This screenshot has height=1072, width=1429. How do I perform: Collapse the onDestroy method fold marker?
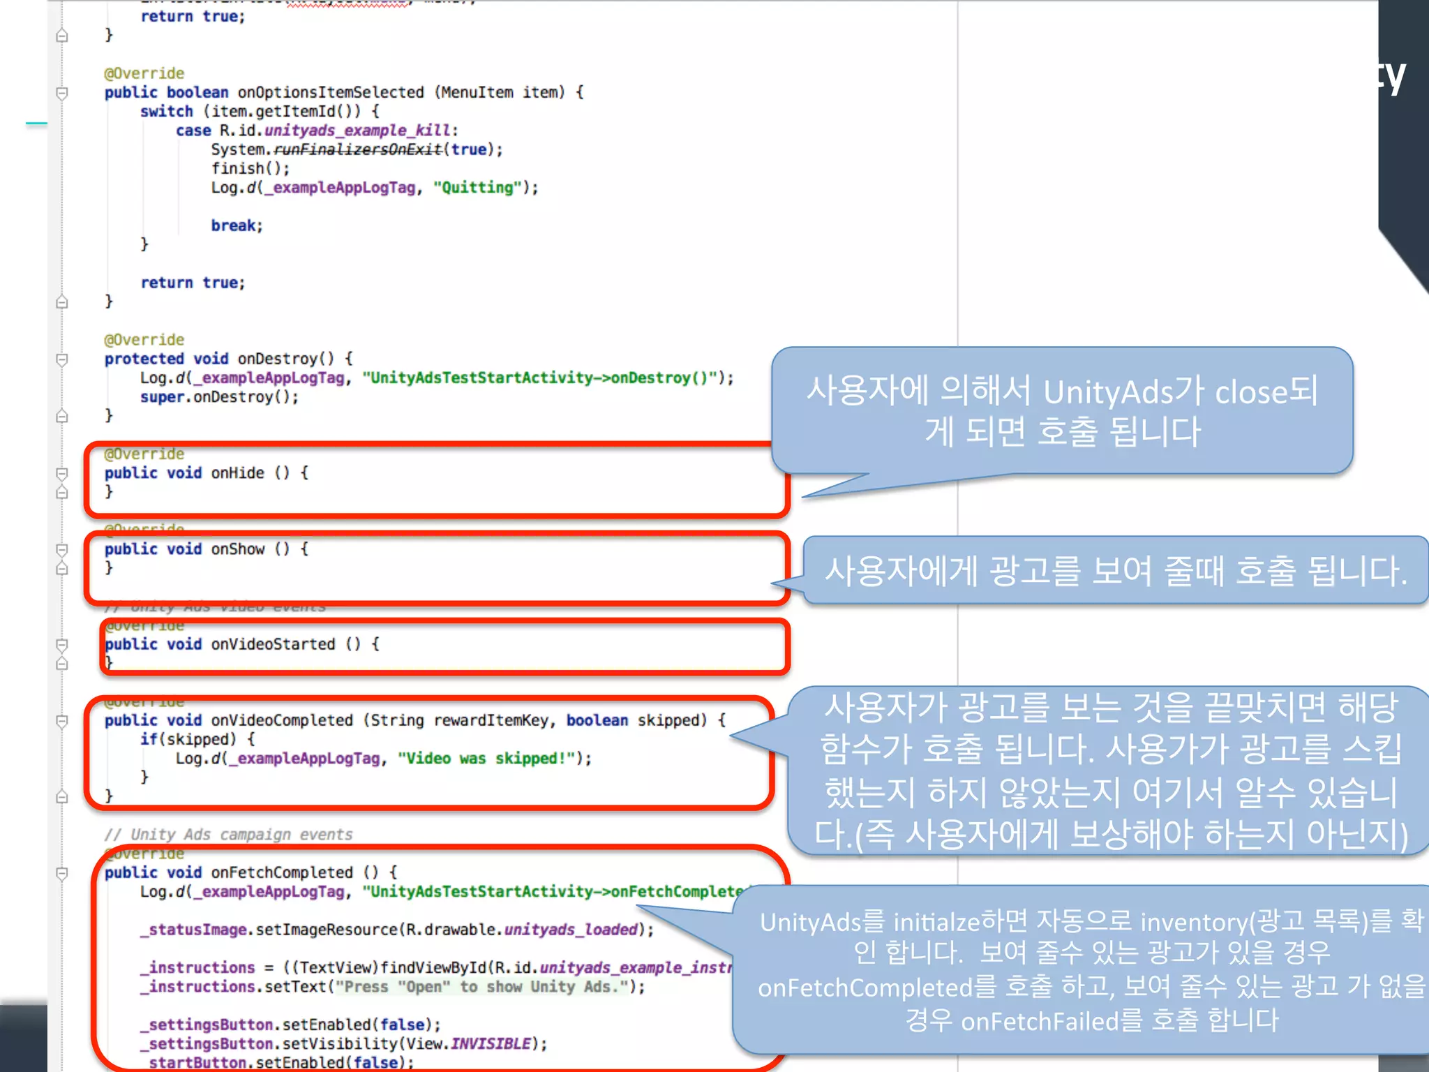point(62,359)
